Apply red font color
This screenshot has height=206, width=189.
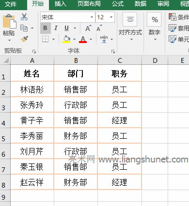[83, 39]
